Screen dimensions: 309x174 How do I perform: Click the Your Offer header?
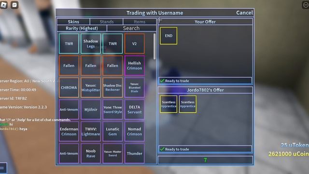click(205, 22)
